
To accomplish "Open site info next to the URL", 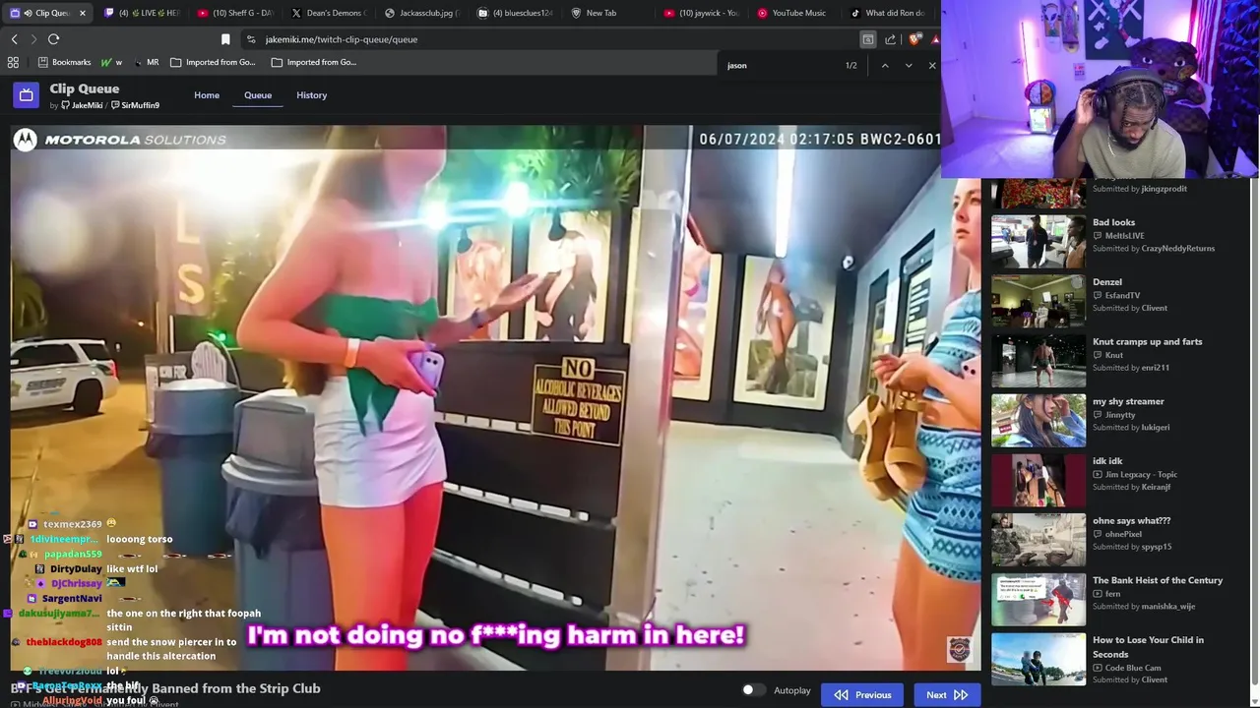I will [x=251, y=39].
